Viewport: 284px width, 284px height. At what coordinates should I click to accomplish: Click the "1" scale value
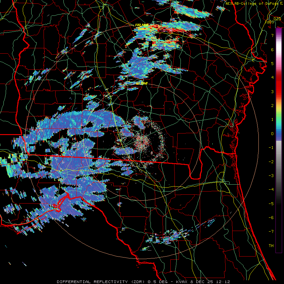click(272, 120)
